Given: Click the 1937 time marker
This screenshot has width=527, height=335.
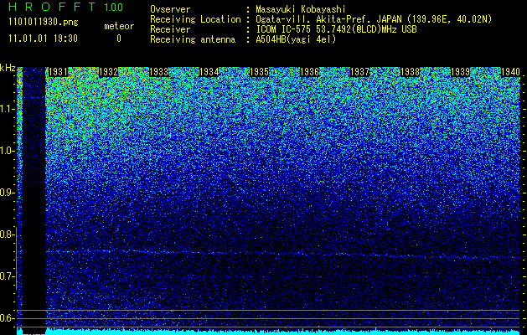Looking at the screenshot, I should [359, 72].
